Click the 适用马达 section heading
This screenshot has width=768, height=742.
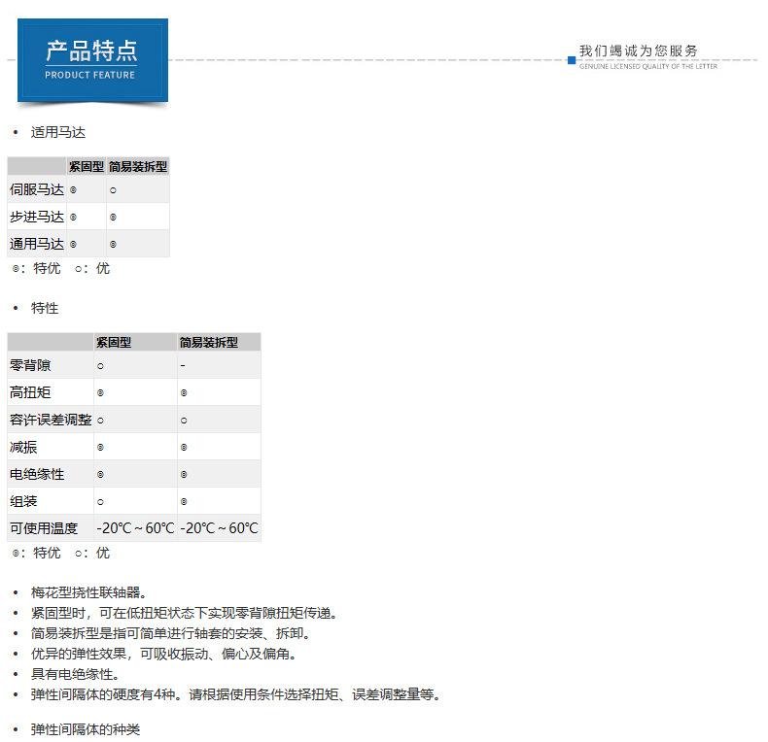tap(58, 132)
